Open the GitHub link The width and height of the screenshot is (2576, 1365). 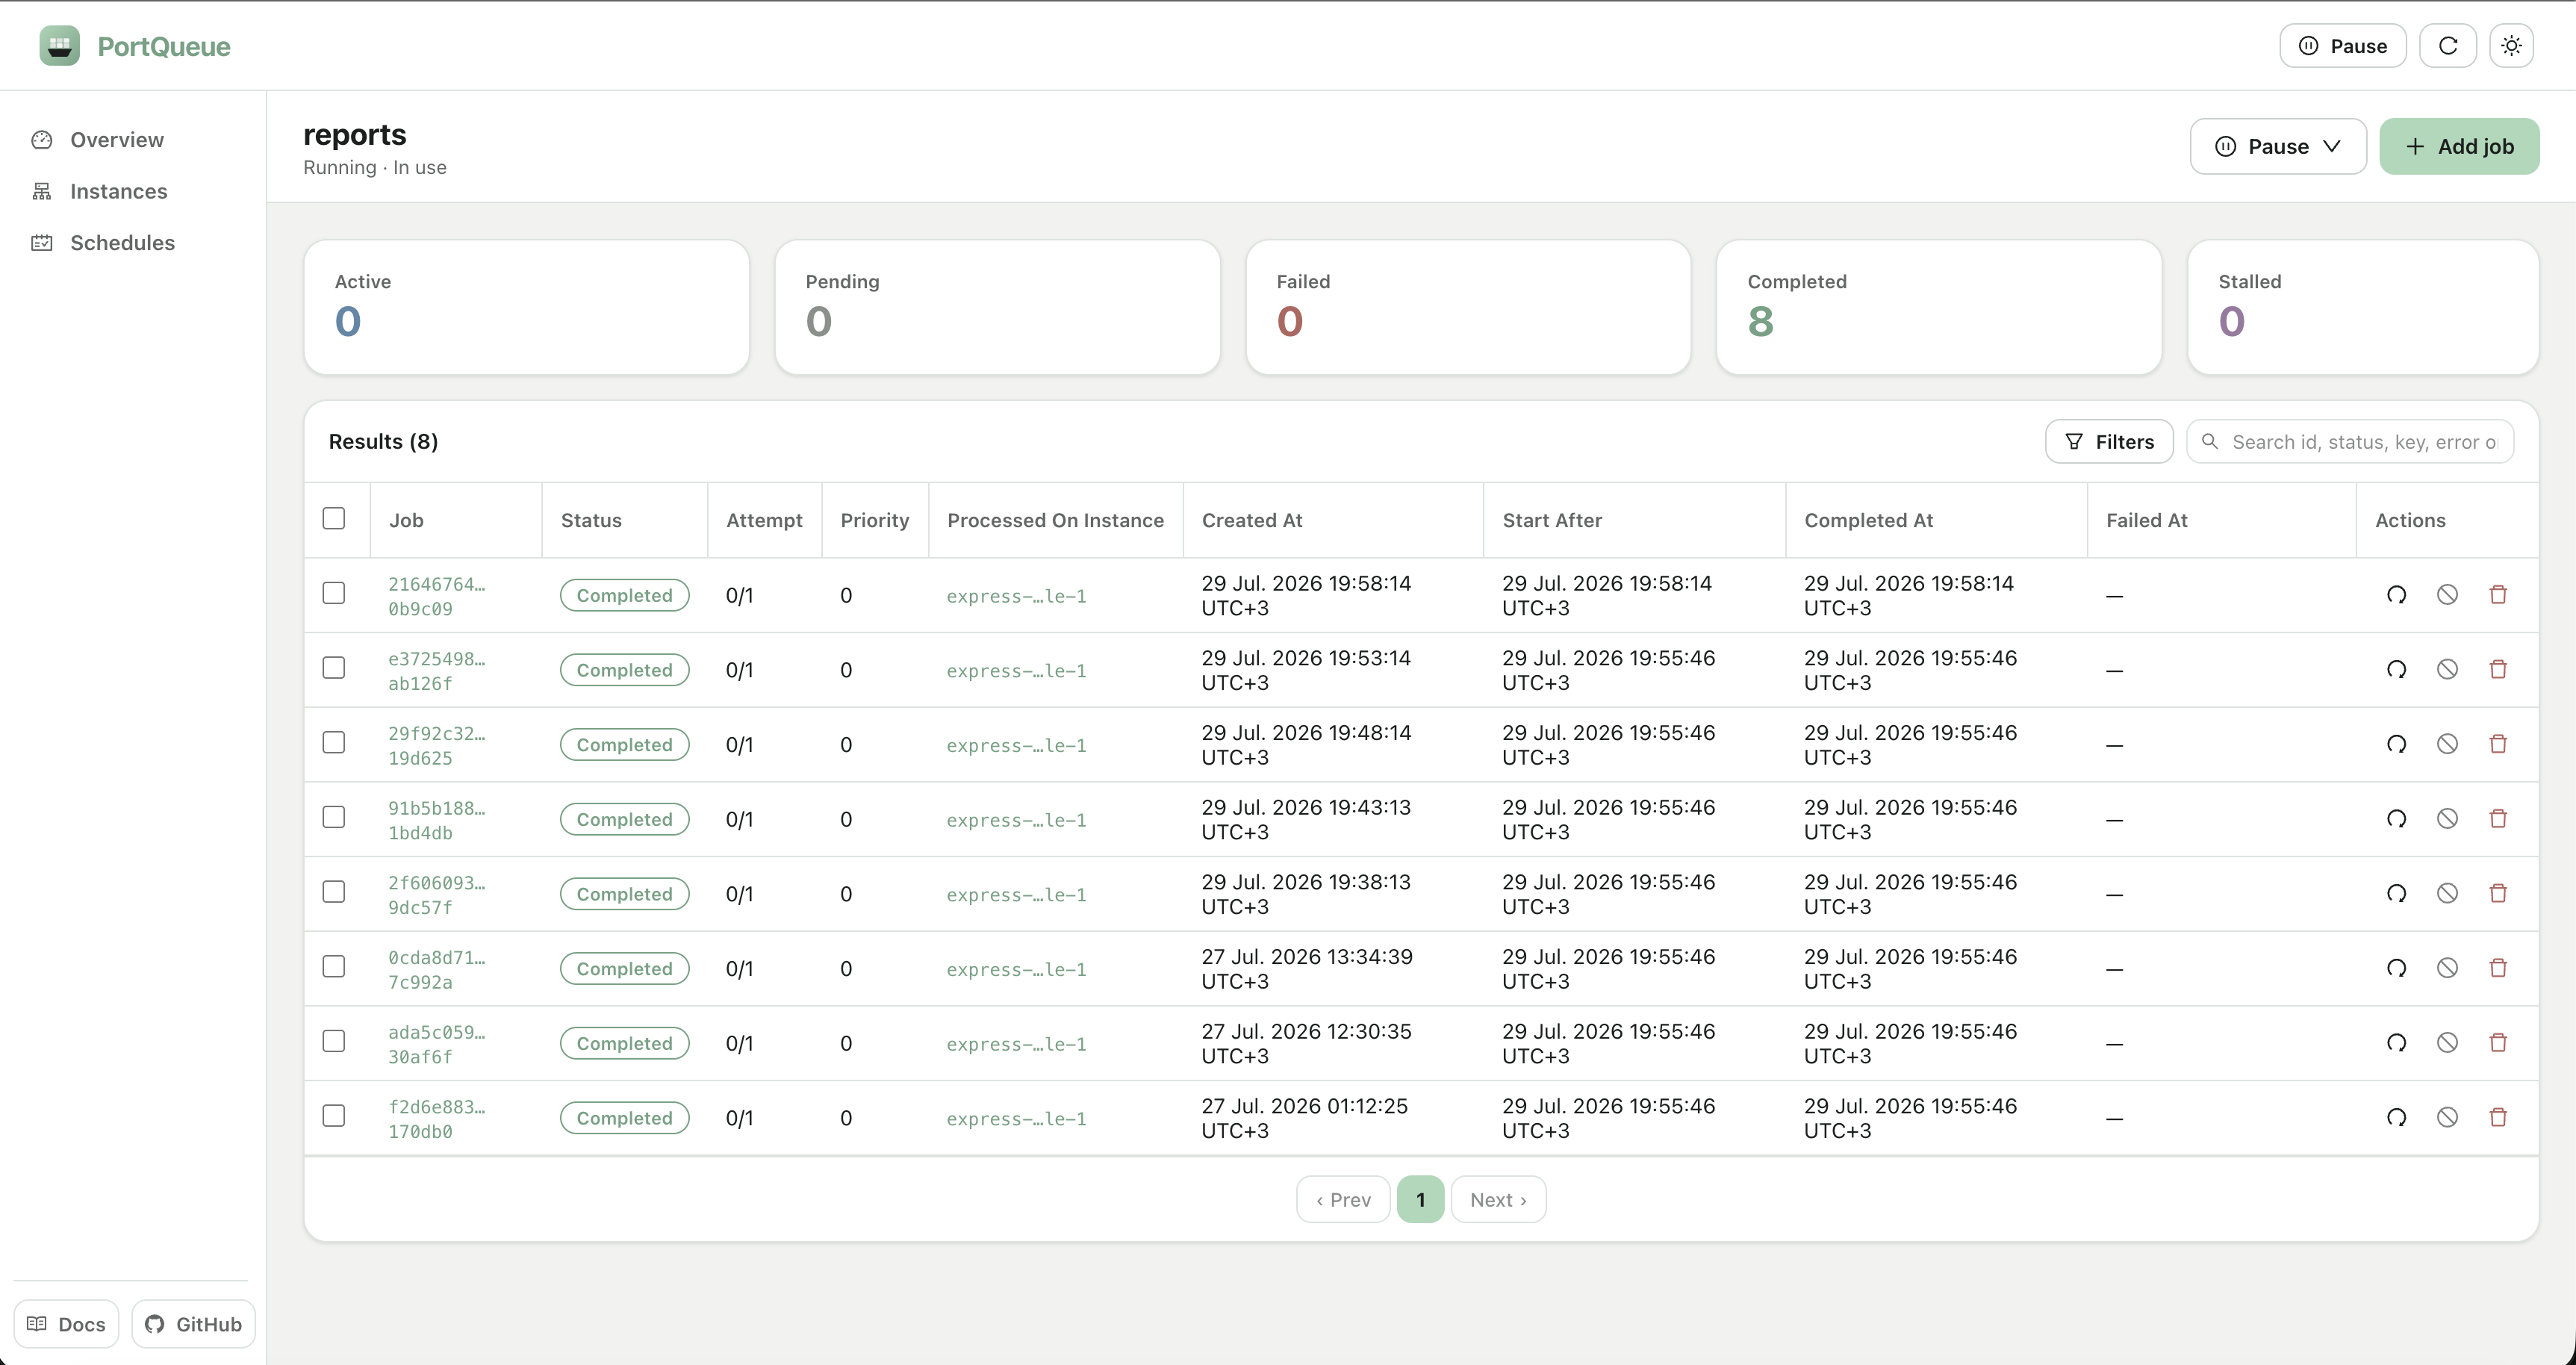(193, 1324)
